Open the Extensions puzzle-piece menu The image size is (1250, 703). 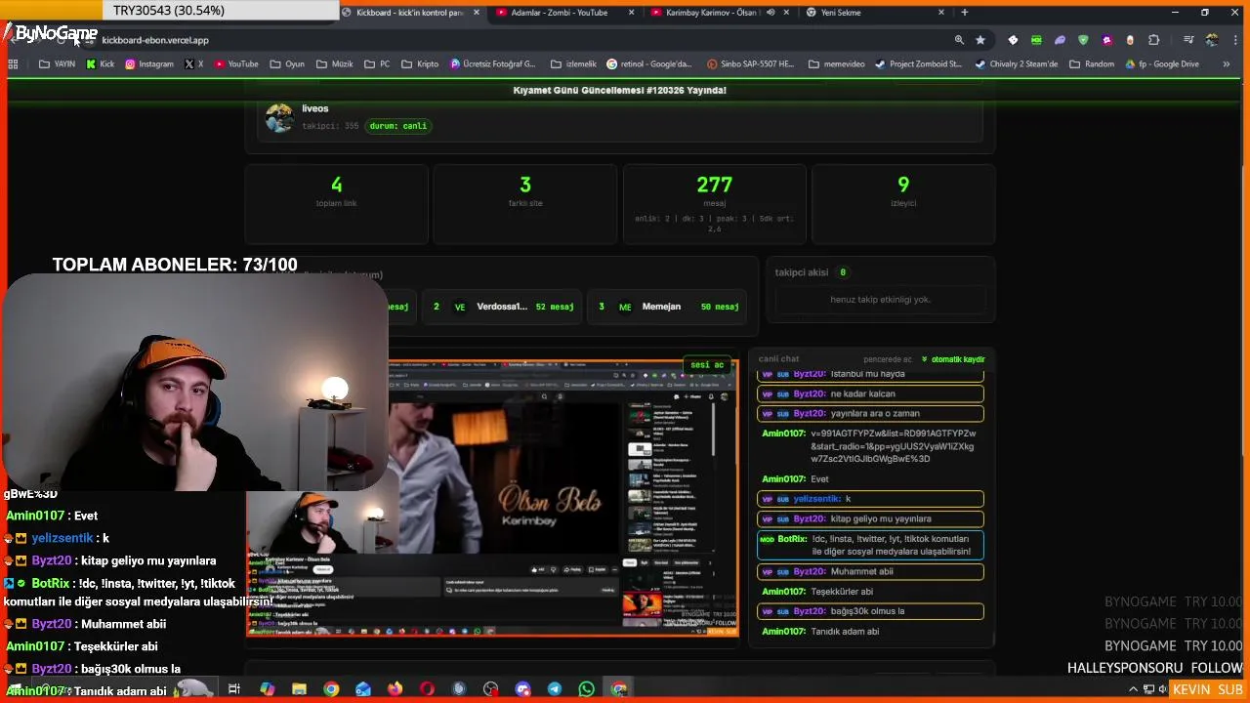pyautogui.click(x=1154, y=40)
